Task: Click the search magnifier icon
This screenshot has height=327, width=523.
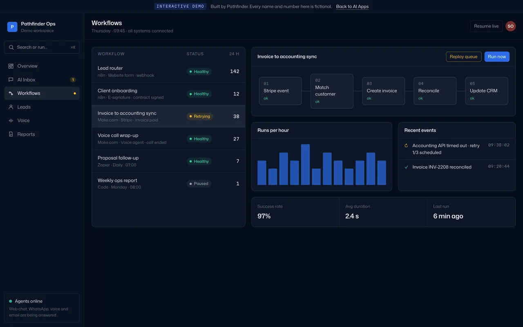Action: [x=11, y=47]
